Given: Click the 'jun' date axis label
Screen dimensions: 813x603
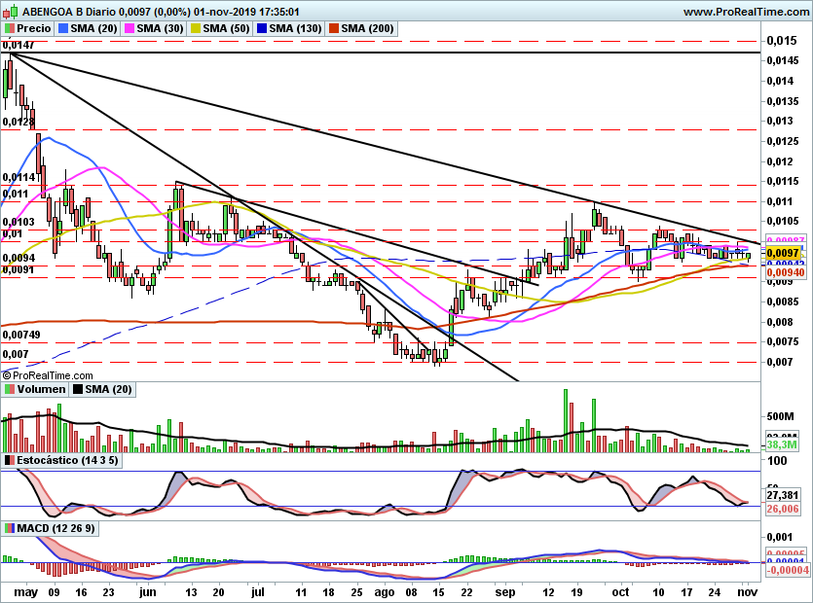Looking at the screenshot, I should (x=148, y=592).
